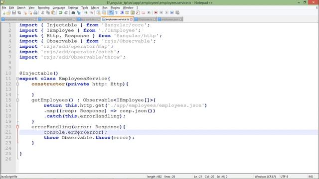319x179 pixels.
Task: Open the Document Map panel icon
Action: [133, 12]
